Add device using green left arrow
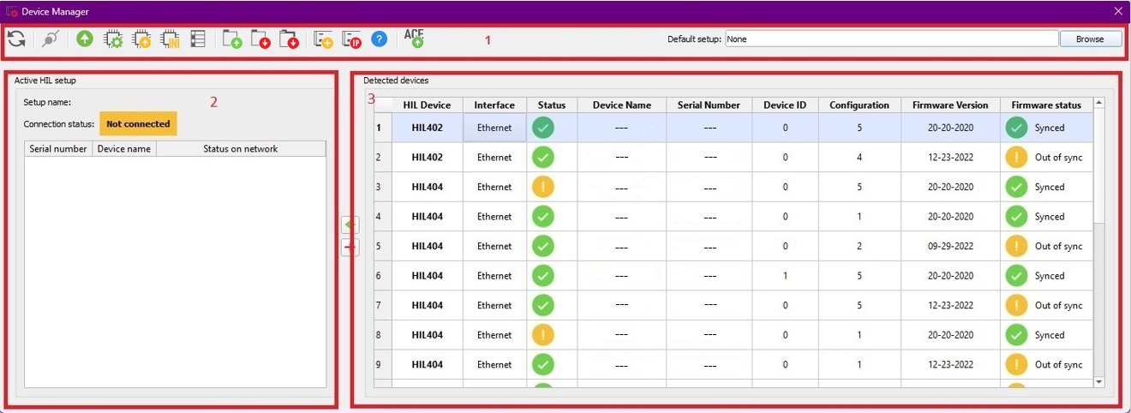This screenshot has height=413, width=1131. click(x=350, y=224)
